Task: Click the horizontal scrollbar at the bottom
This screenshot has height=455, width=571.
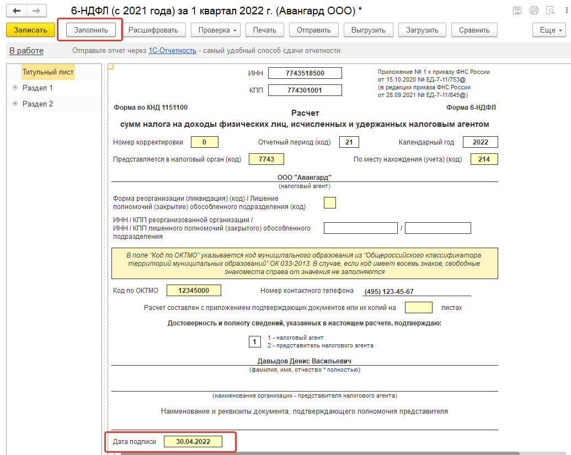Action: (320, 453)
